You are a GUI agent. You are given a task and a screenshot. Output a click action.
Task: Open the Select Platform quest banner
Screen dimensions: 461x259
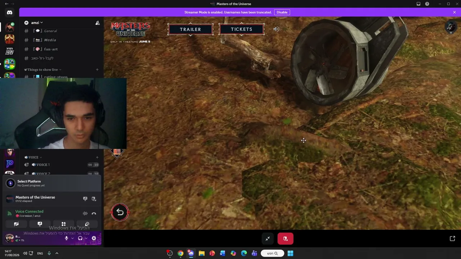pos(52,183)
